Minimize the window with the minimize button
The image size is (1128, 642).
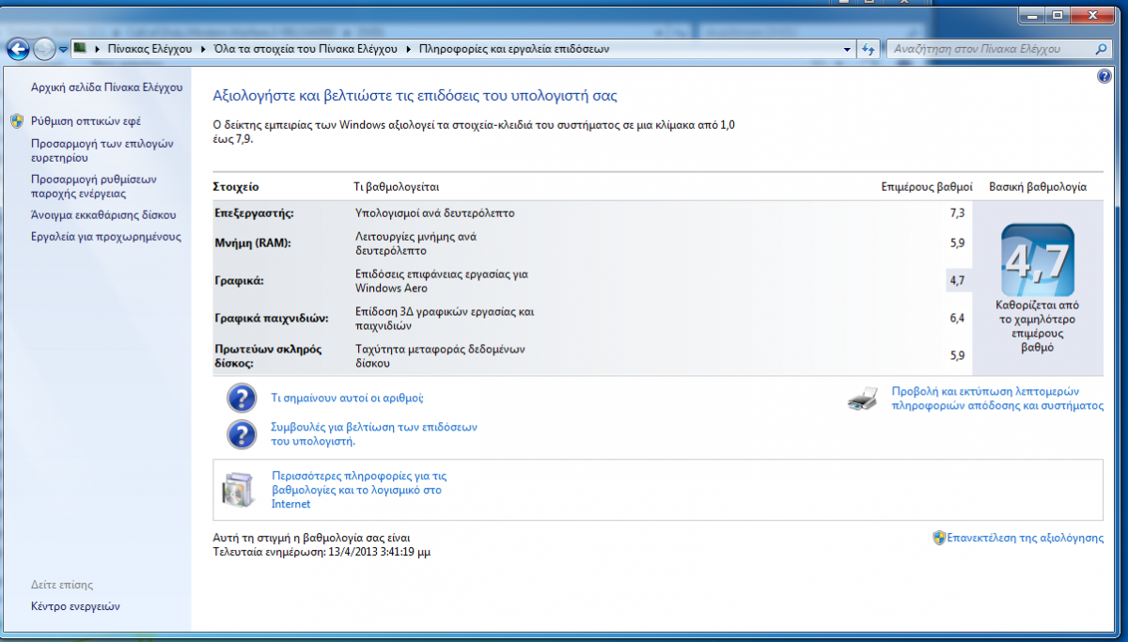pyautogui.click(x=1033, y=15)
